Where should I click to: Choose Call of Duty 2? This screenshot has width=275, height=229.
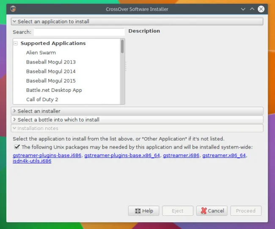[42, 99]
